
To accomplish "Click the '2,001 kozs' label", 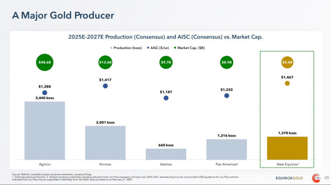I will pos(105,122).
